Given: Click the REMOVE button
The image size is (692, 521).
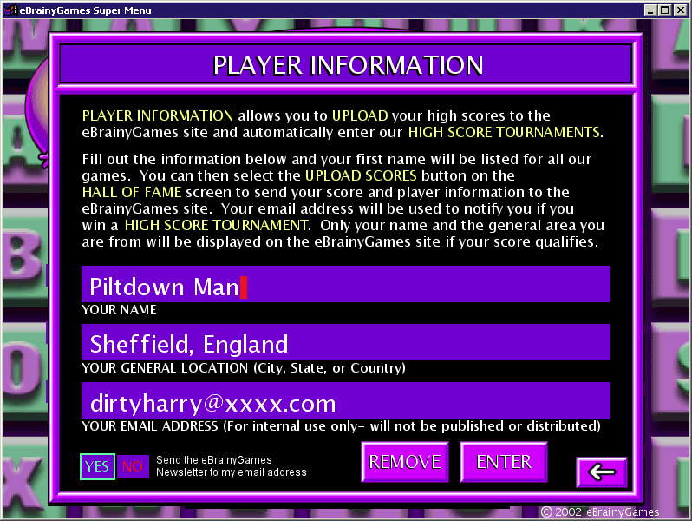Looking at the screenshot, I should tap(405, 462).
